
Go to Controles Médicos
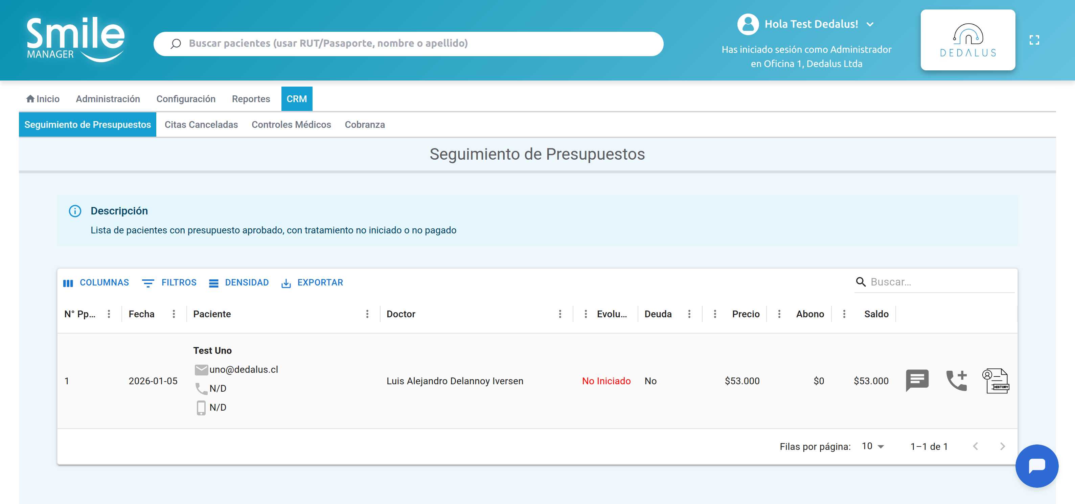click(291, 124)
